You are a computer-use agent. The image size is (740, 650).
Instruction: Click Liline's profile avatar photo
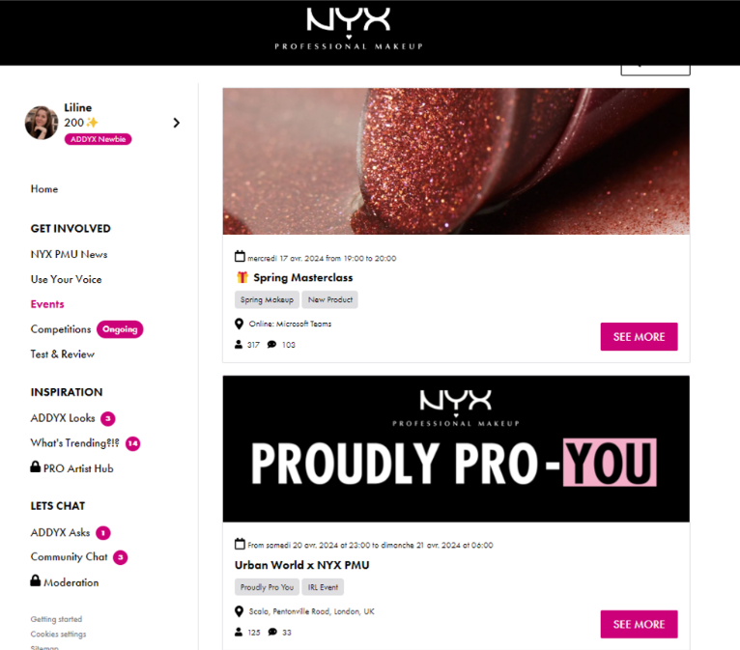pos(42,123)
